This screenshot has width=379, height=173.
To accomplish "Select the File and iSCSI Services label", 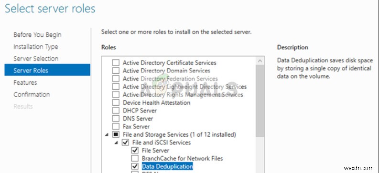I will pos(162,142).
